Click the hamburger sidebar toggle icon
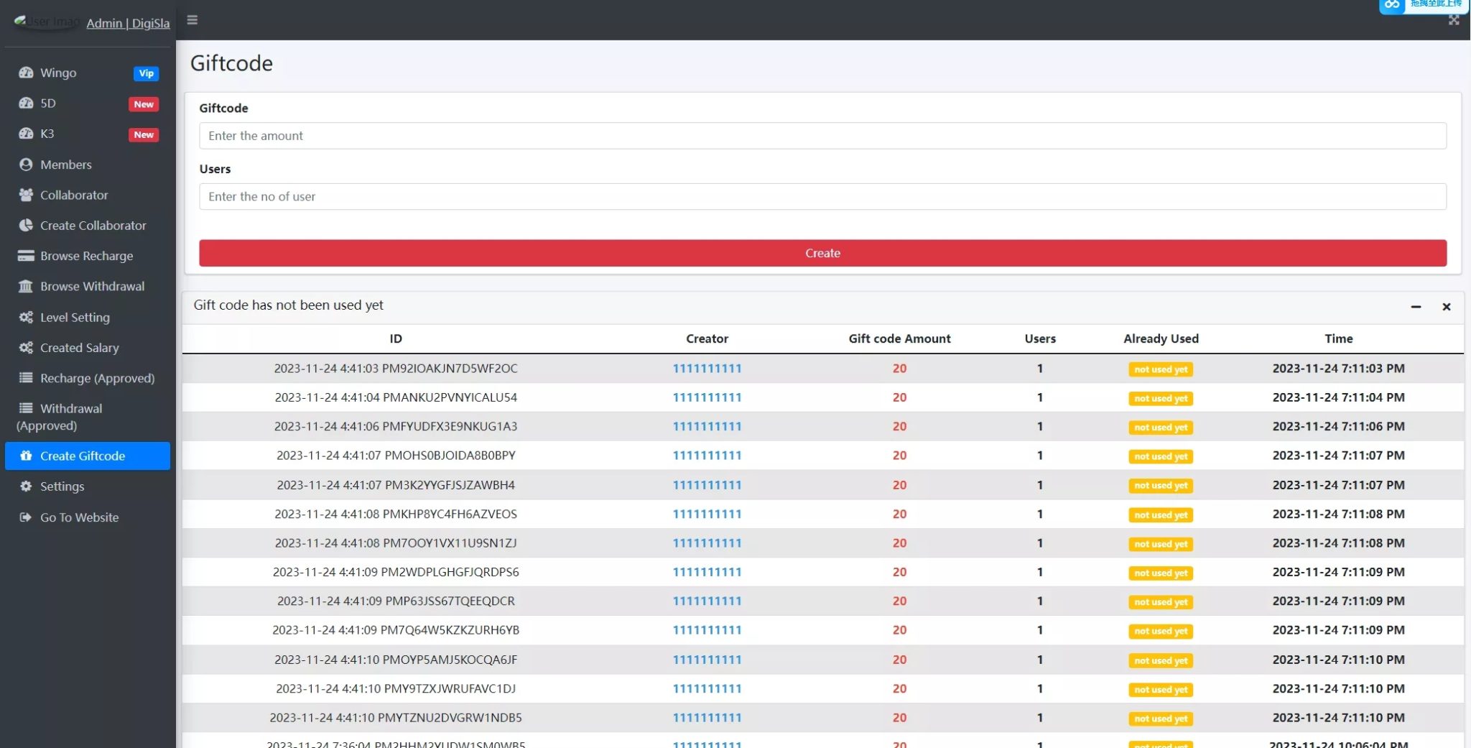Viewport: 1471px width, 748px height. [x=192, y=20]
